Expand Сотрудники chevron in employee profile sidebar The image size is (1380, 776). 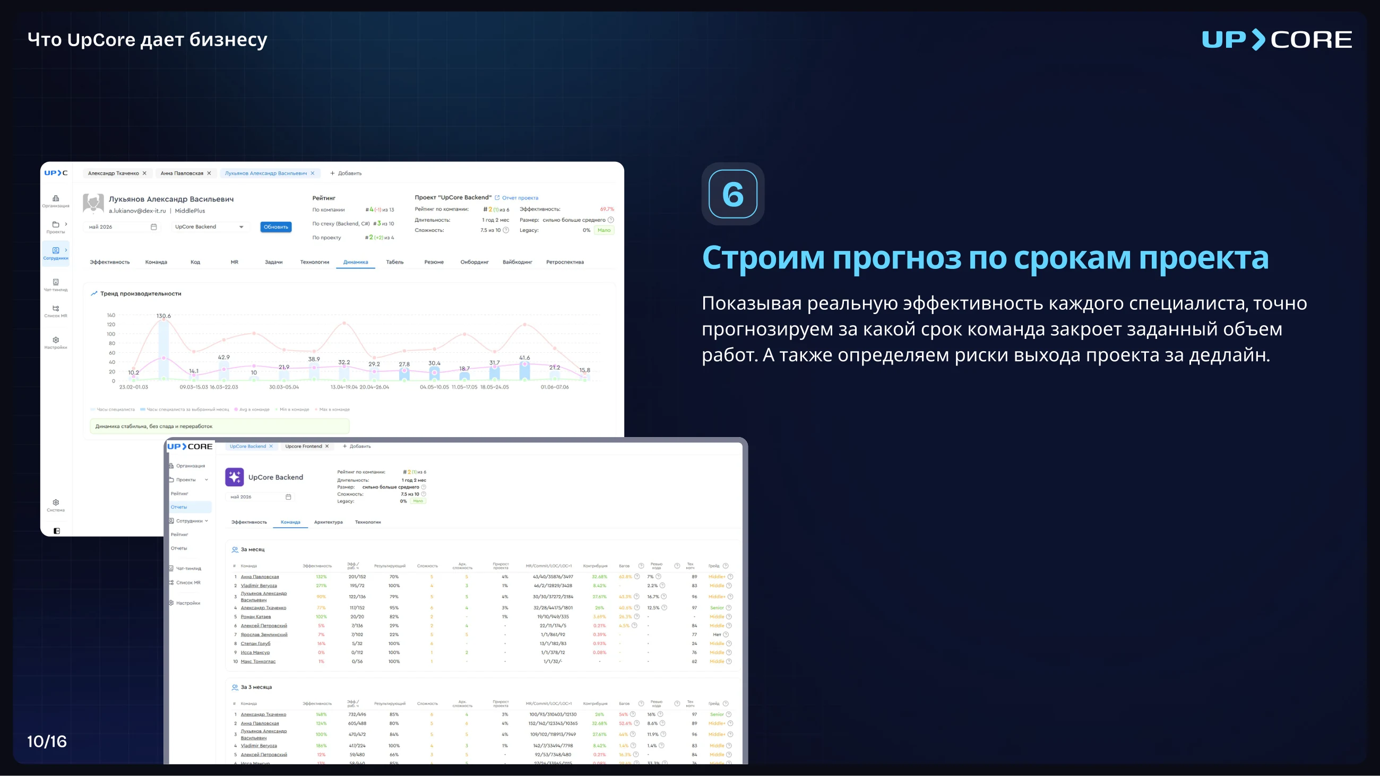tap(66, 250)
